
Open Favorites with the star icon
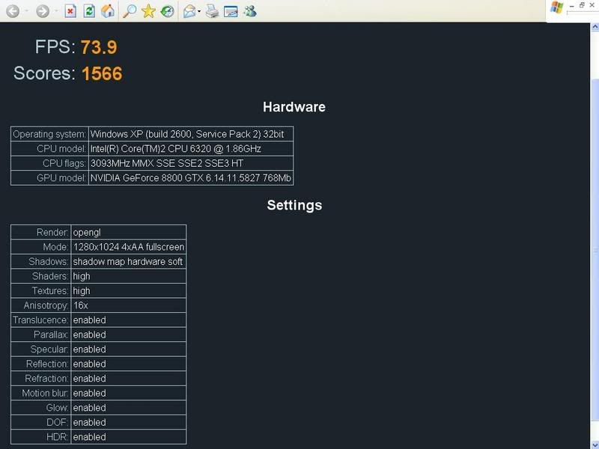click(148, 11)
